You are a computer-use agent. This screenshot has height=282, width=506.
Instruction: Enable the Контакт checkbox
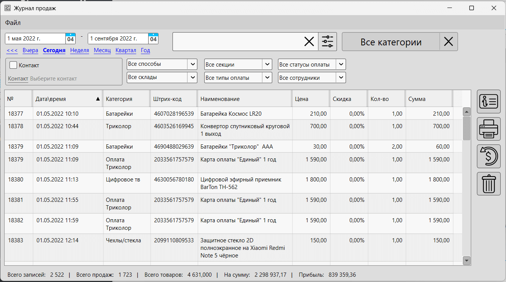click(x=14, y=65)
